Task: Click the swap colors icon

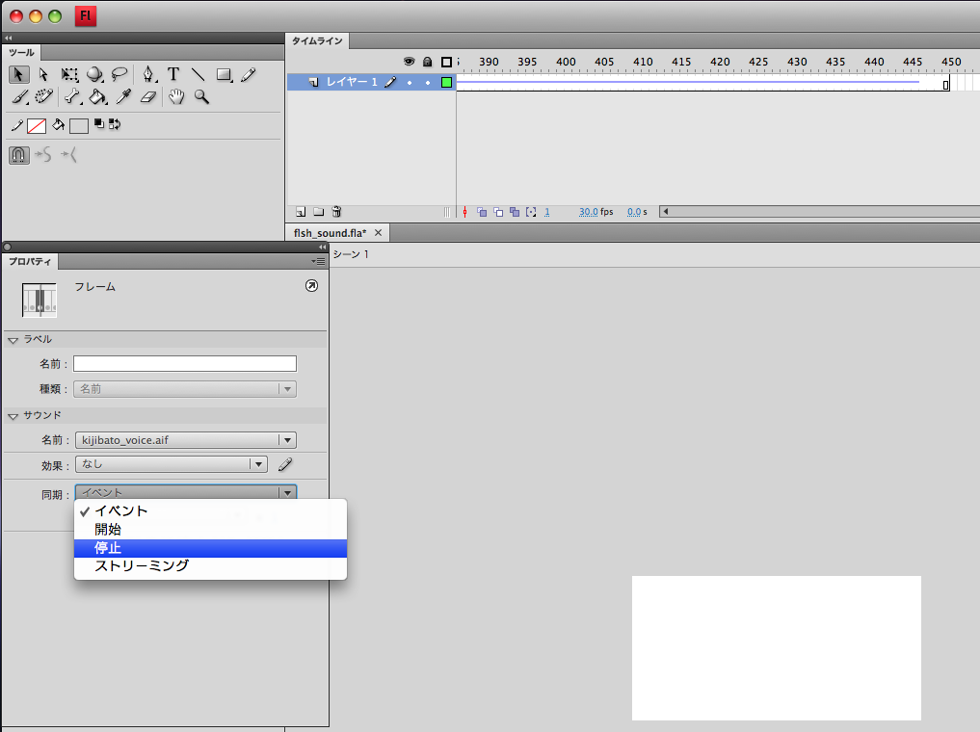Action: (115, 124)
